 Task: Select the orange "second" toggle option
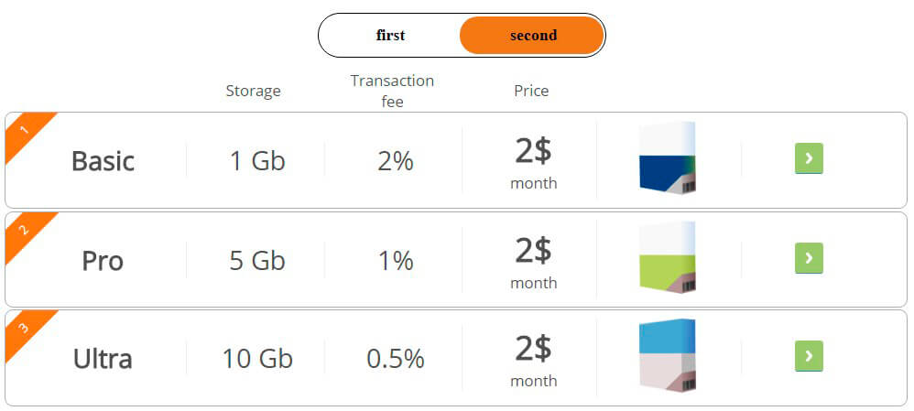point(532,36)
